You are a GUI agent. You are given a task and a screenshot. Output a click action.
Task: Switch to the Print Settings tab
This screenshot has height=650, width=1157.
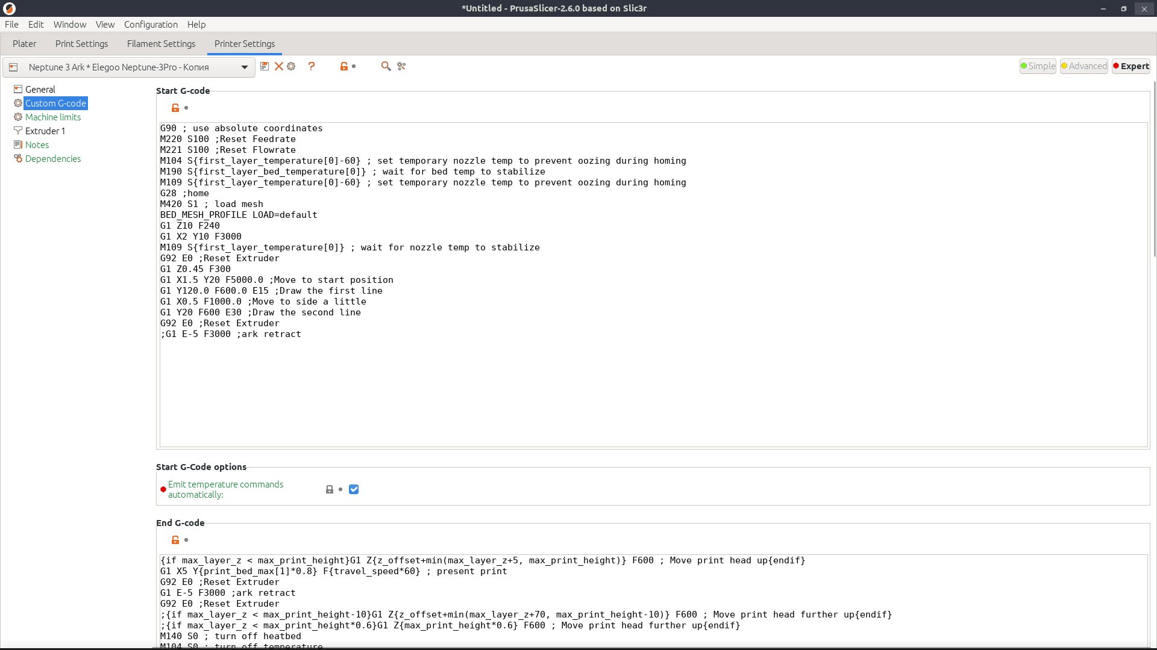pyautogui.click(x=82, y=43)
